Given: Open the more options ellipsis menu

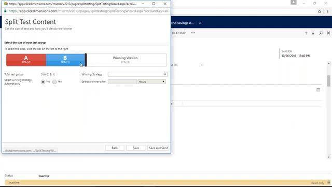Looking at the screenshot, I should [x=193, y=33].
